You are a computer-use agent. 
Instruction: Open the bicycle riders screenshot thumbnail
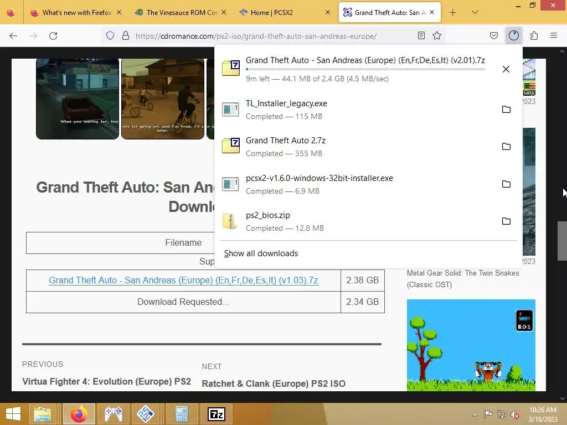(x=163, y=99)
